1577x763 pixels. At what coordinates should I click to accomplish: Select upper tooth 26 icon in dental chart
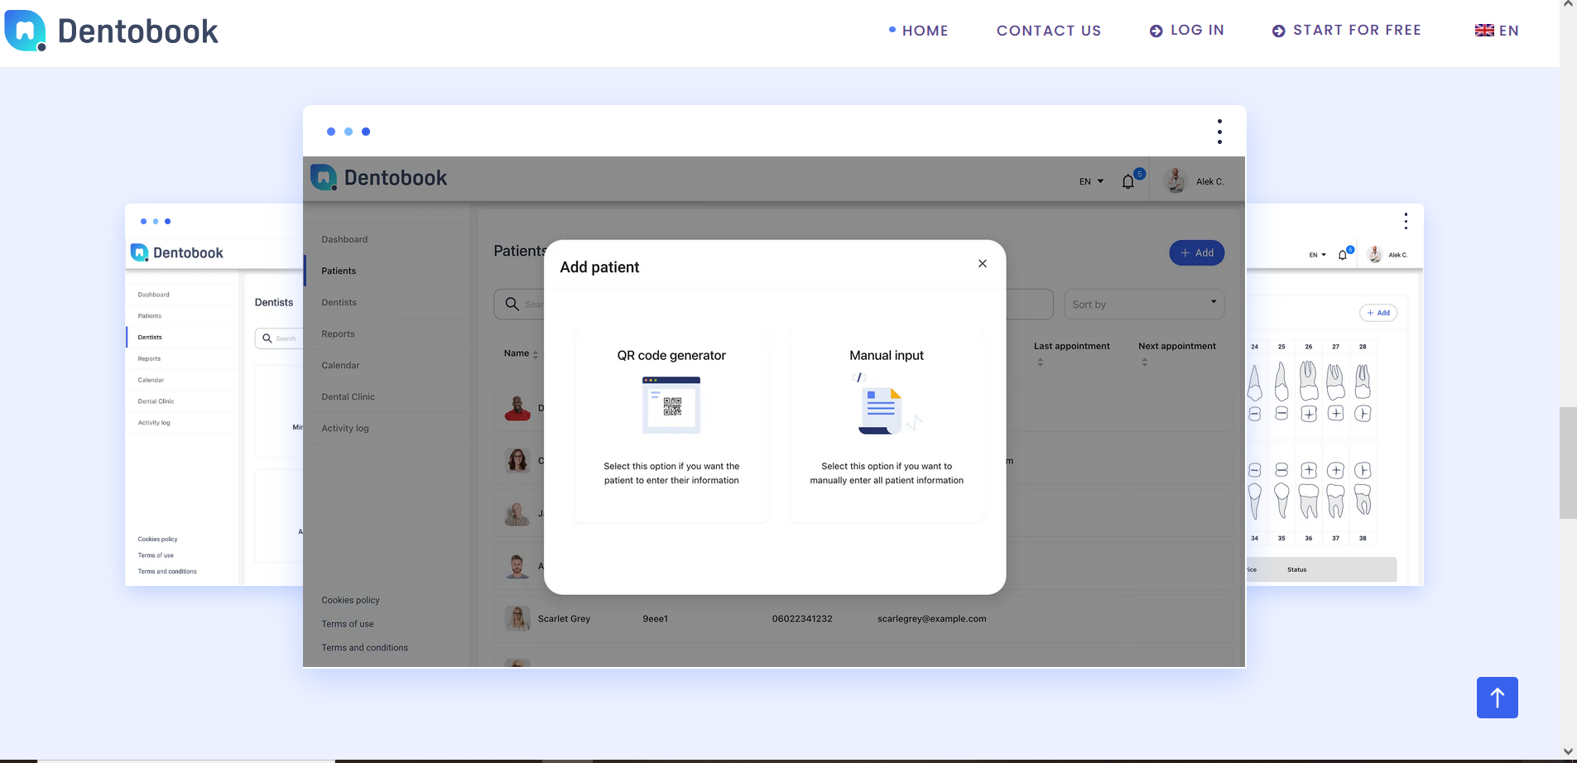(1309, 381)
